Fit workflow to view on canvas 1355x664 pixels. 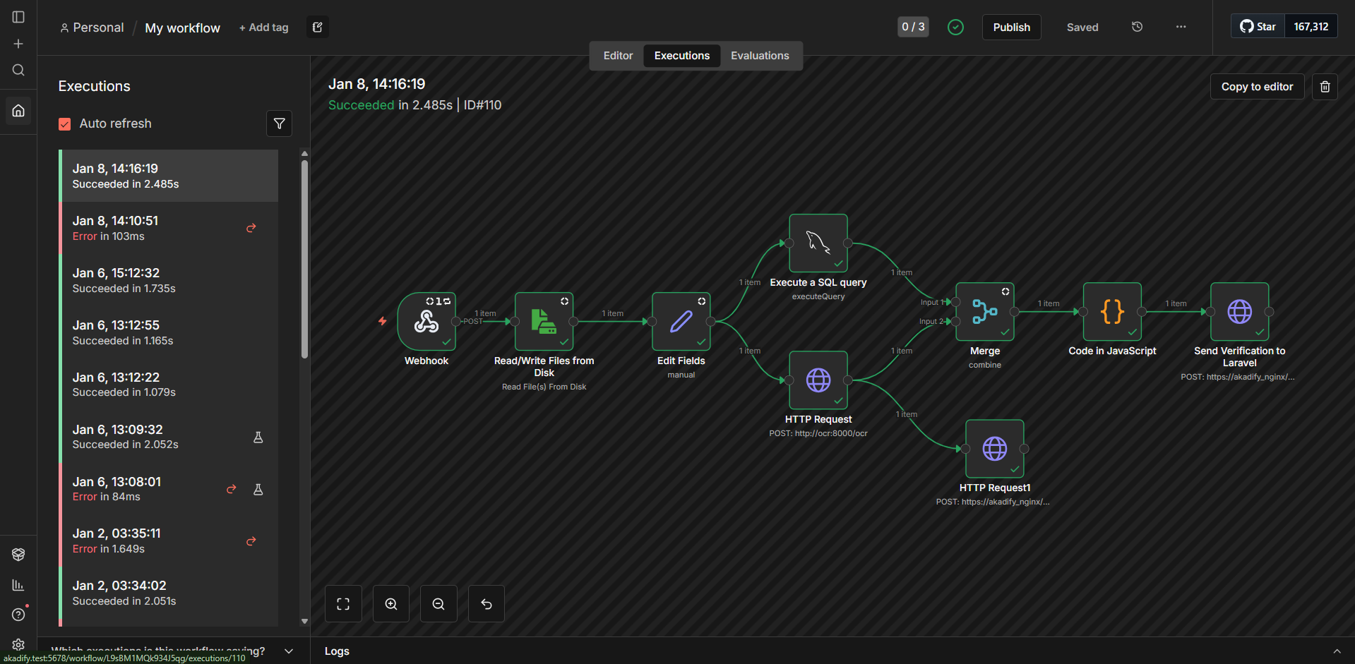point(343,603)
